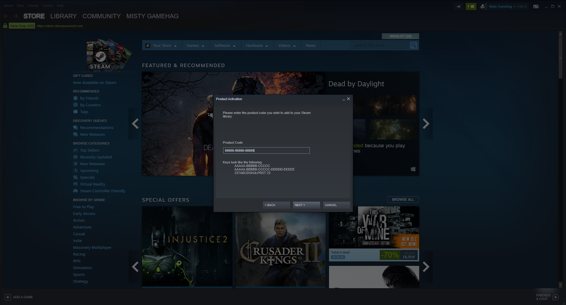Click the Product Code input field
Image resolution: width=566 pixels, height=305 pixels.
point(266,150)
